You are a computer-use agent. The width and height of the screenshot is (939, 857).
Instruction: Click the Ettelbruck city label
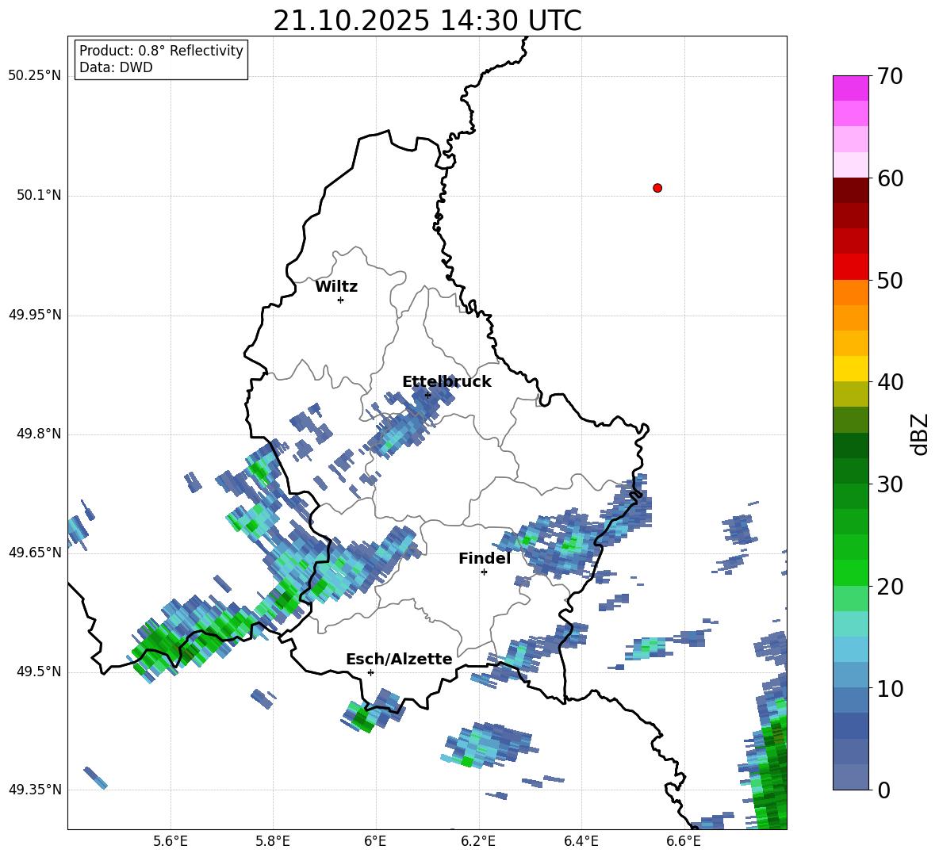[447, 382]
